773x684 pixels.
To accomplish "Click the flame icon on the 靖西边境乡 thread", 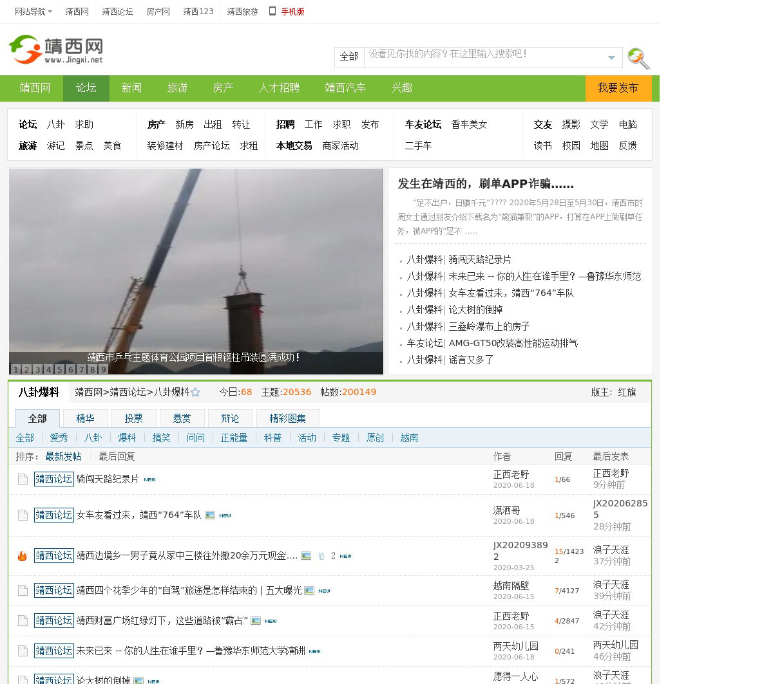I will (23, 556).
